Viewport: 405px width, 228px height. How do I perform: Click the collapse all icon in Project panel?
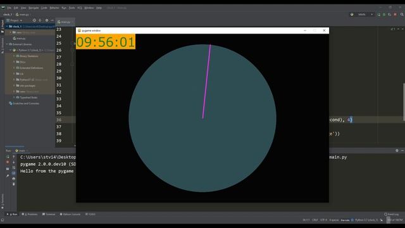click(40, 20)
